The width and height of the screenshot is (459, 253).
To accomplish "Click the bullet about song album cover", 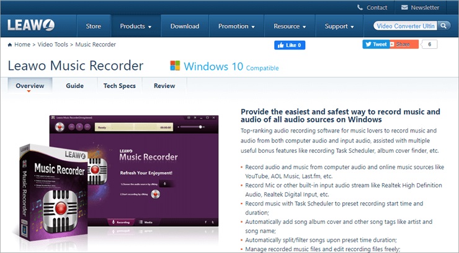I will 339,226.
